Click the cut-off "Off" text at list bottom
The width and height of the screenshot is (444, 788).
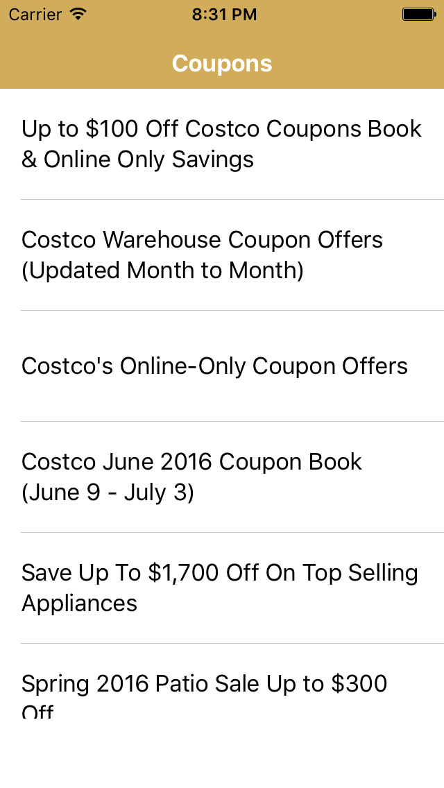click(37, 711)
